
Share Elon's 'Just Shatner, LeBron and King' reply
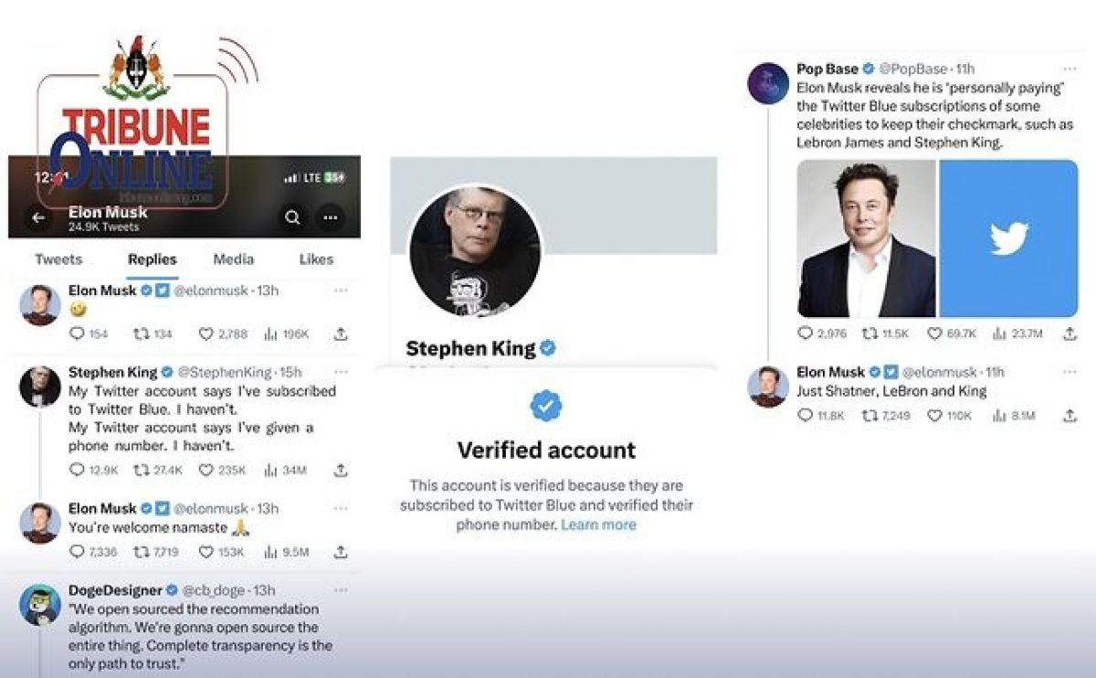pyautogui.click(x=1070, y=416)
